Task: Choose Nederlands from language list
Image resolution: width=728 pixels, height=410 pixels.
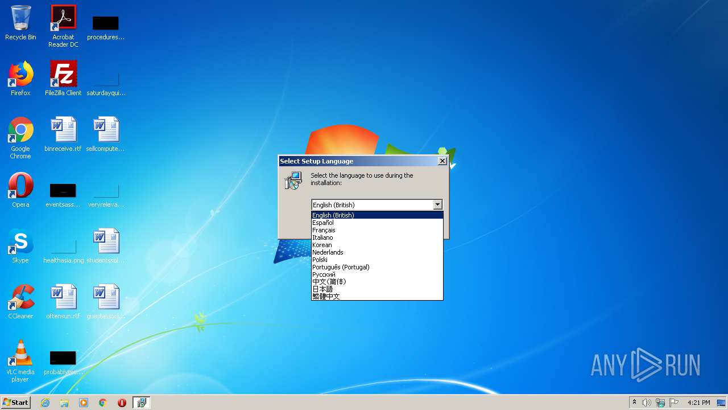Action: tap(377, 252)
